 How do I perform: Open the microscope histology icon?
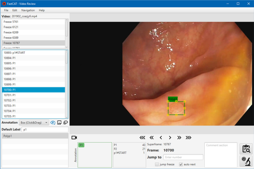[x=246, y=161]
